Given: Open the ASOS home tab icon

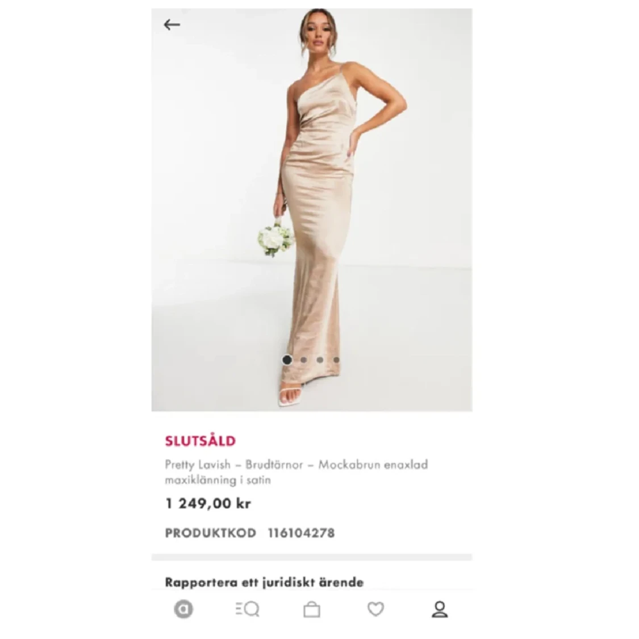Looking at the screenshot, I should coord(183,609).
